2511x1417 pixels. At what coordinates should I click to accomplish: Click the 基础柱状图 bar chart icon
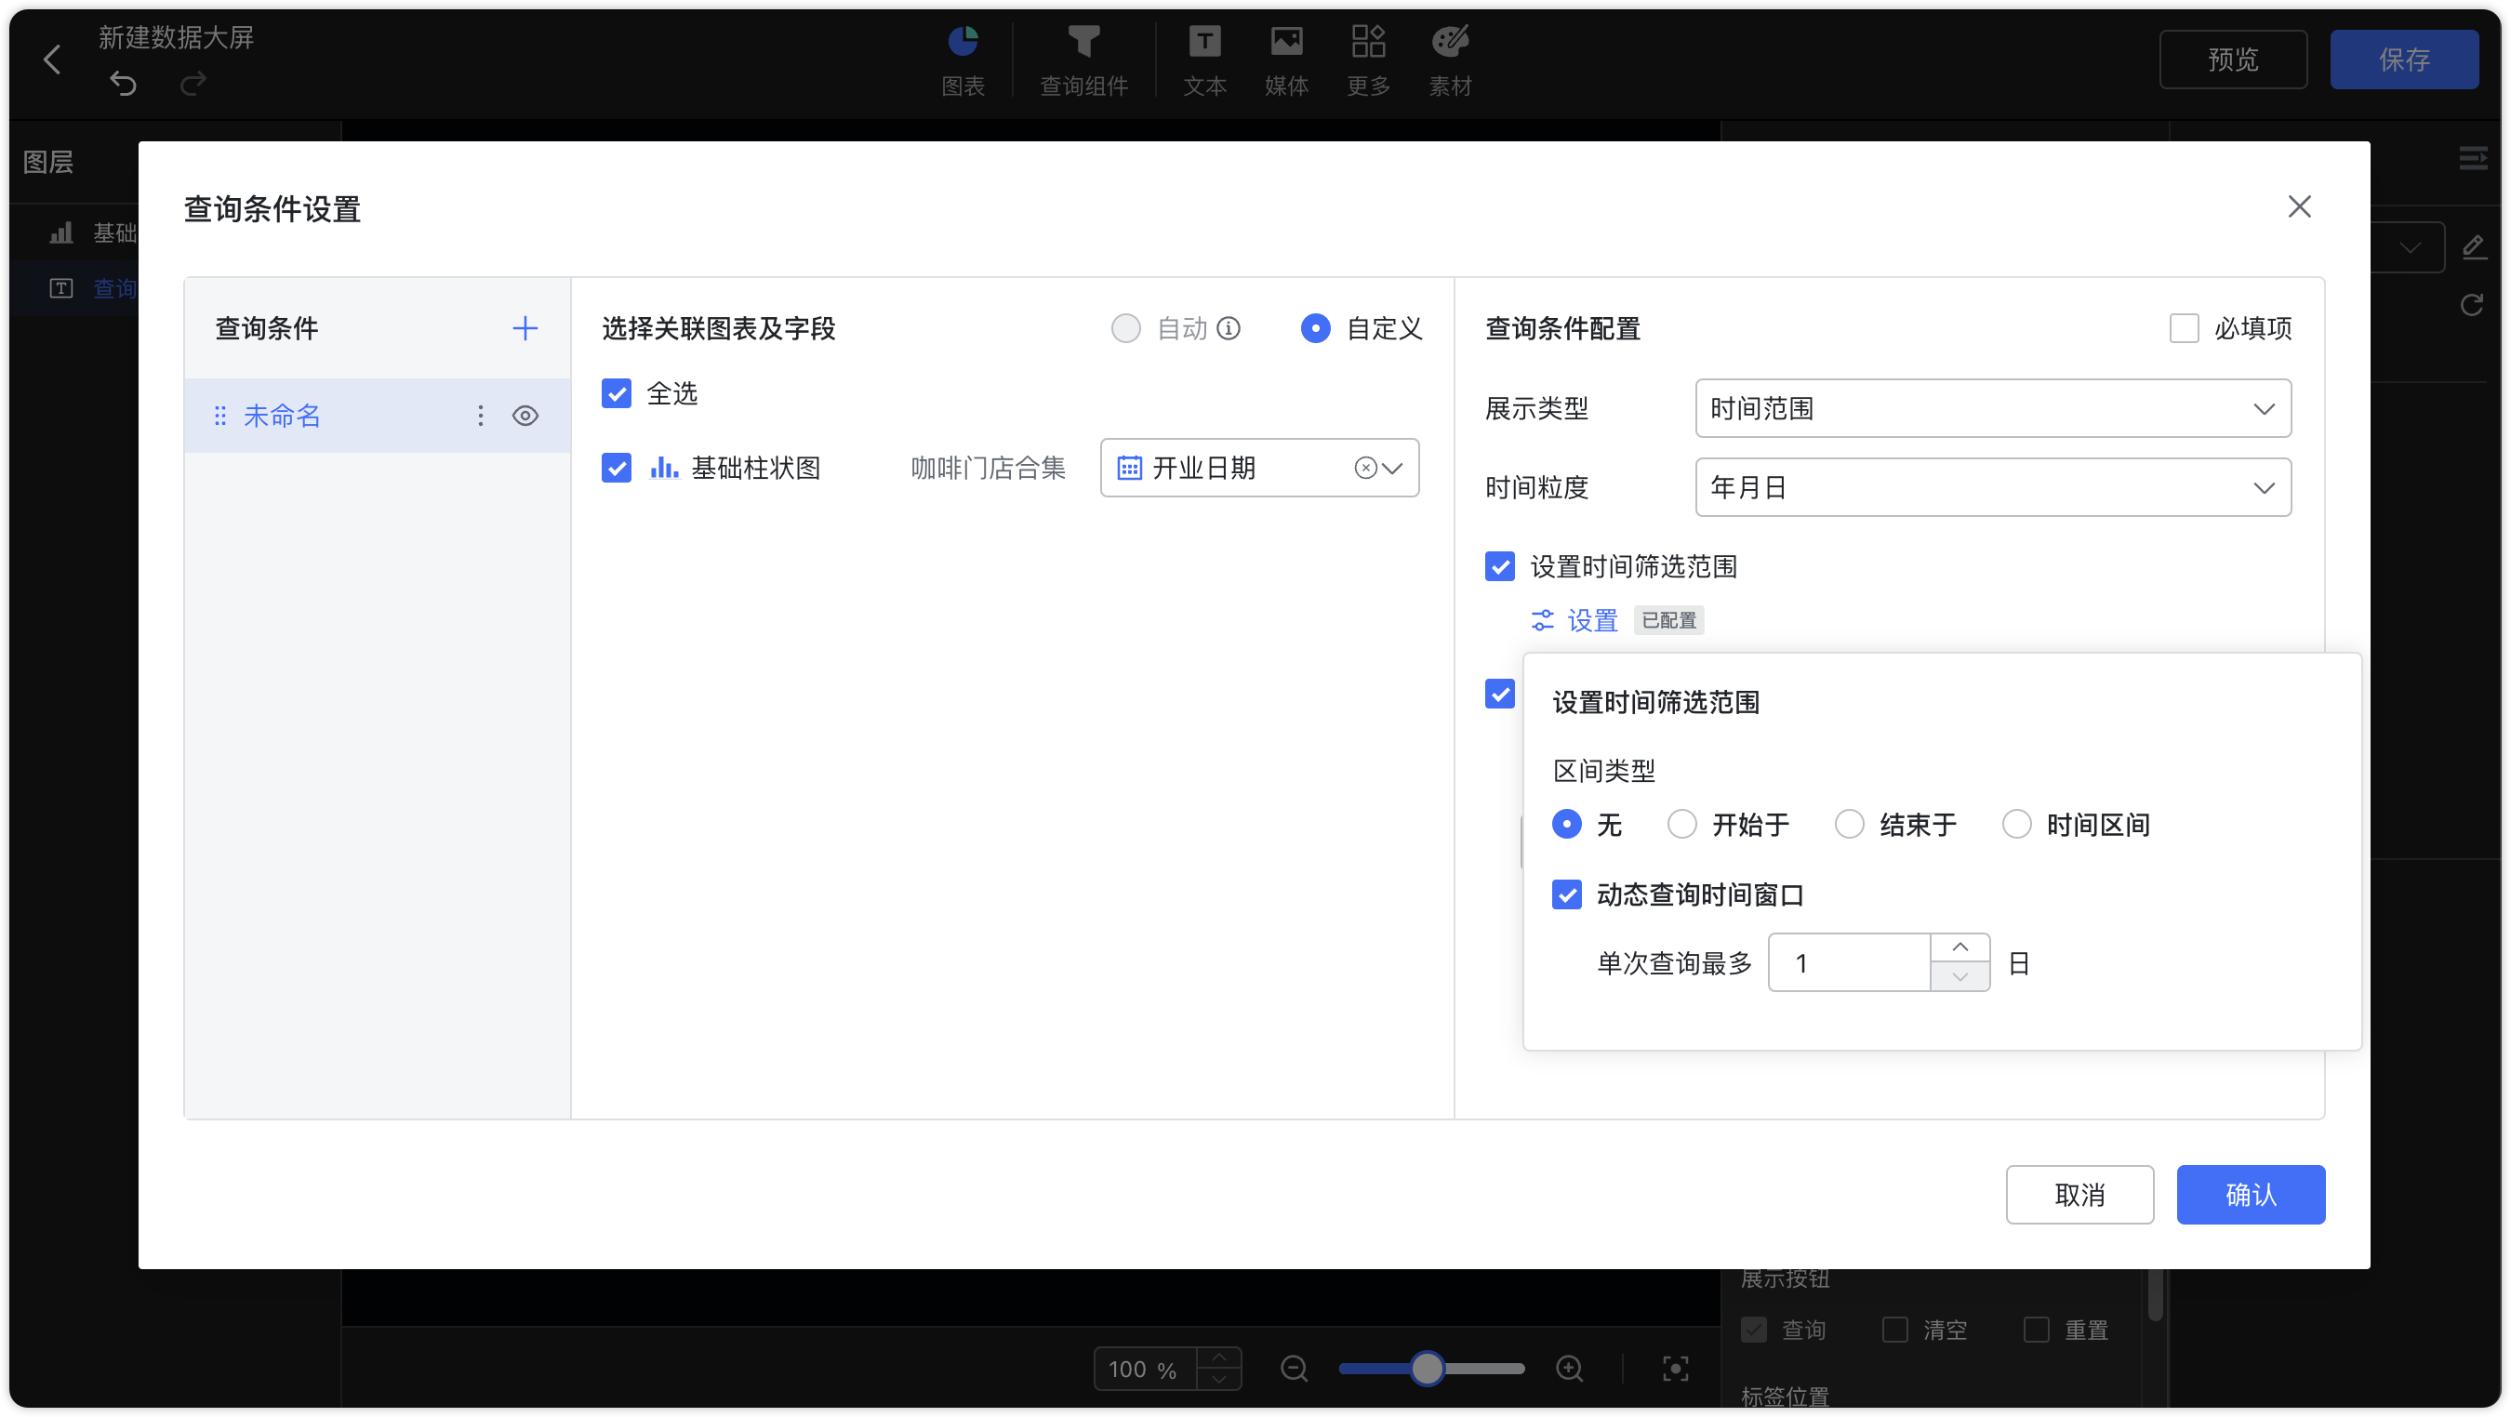point(664,468)
